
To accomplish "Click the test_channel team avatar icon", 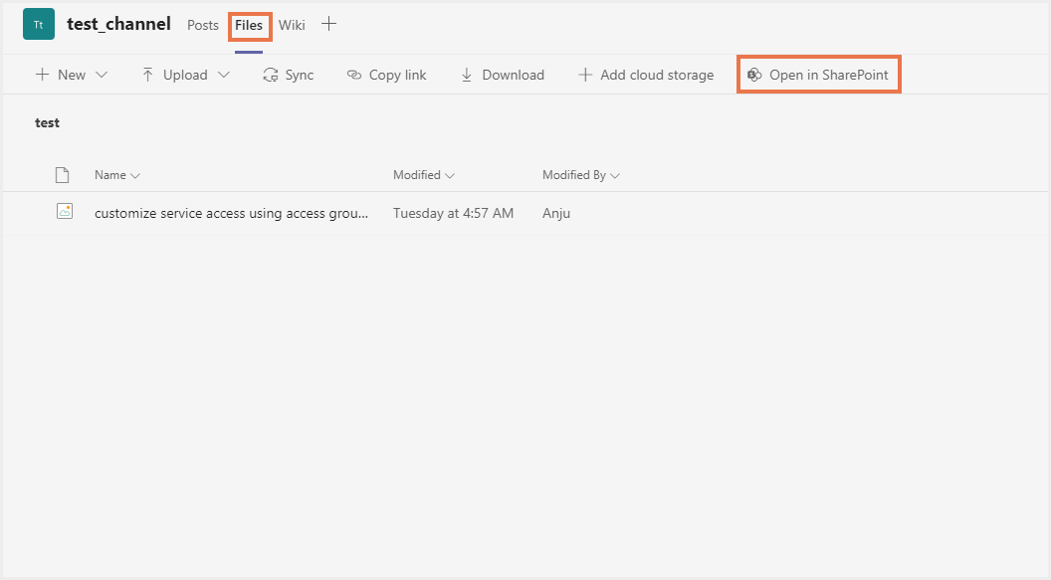I will 39,24.
